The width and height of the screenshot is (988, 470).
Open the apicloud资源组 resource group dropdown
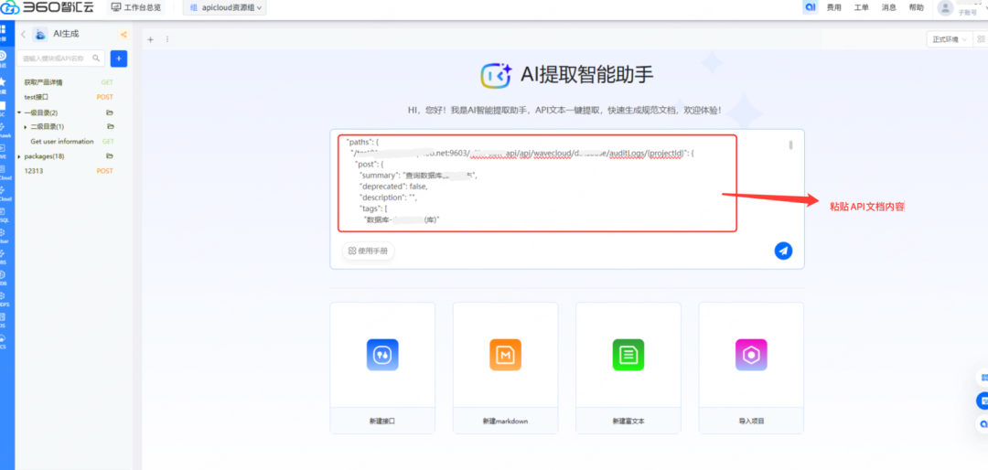[224, 7]
